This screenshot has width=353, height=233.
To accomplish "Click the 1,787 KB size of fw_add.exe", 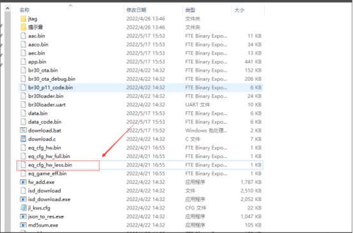I will [x=251, y=182].
